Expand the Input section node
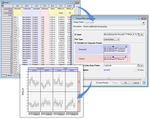Screen dimensions: 150x119 [x=75, y=34]
